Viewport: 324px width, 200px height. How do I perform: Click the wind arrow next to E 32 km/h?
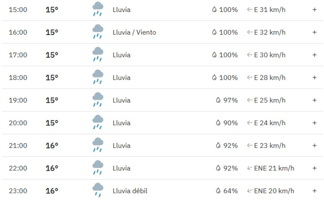coord(249,32)
